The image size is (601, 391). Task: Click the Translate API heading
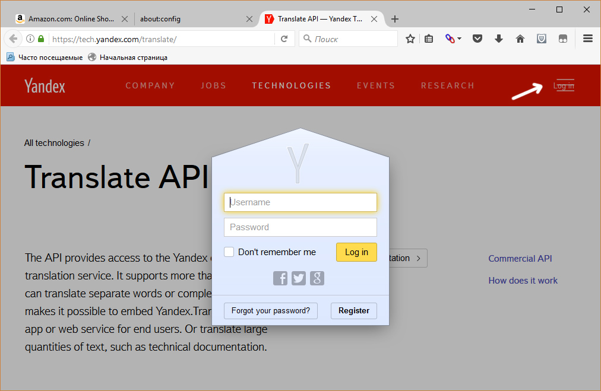click(116, 177)
